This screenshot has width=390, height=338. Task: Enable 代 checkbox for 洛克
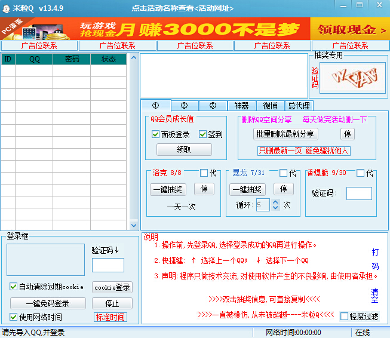[204, 173]
